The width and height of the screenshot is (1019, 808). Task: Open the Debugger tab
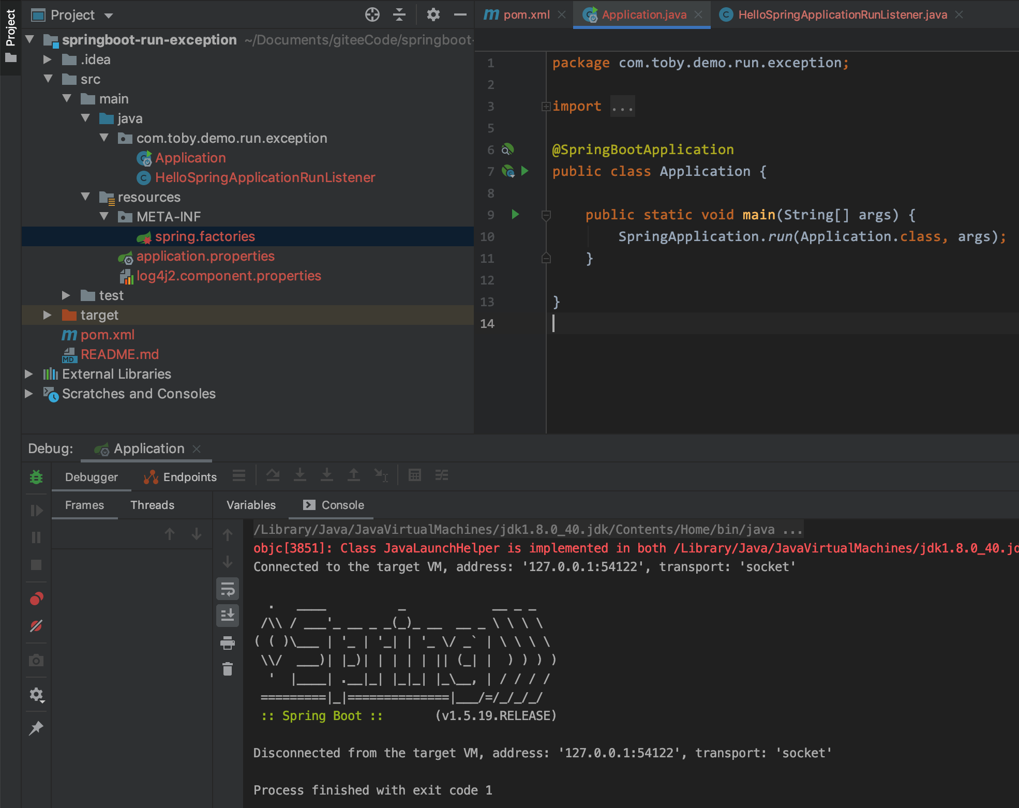point(92,477)
